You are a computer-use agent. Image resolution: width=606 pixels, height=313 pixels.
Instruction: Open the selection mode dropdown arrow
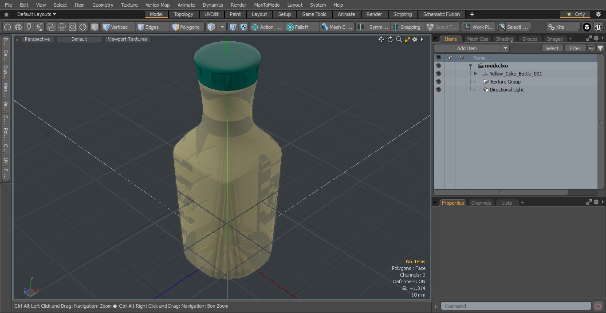[x=222, y=27]
